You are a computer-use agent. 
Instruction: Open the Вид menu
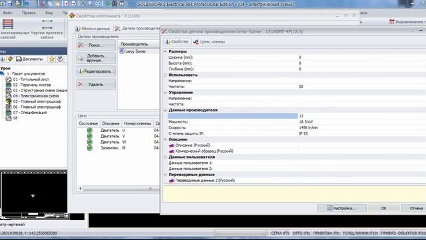(x=49, y=13)
